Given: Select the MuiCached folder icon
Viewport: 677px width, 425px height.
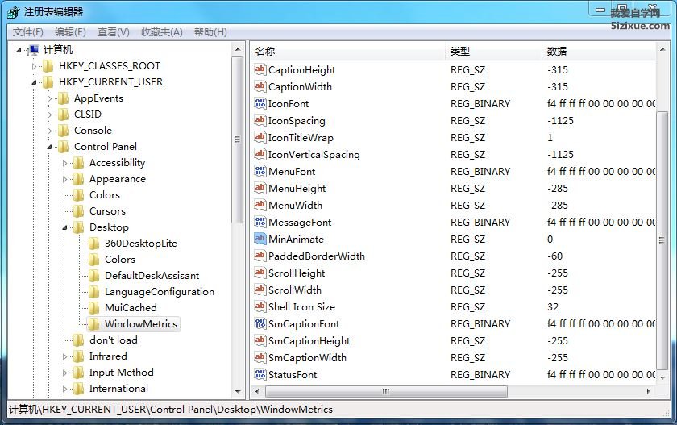Looking at the screenshot, I should (x=93, y=308).
